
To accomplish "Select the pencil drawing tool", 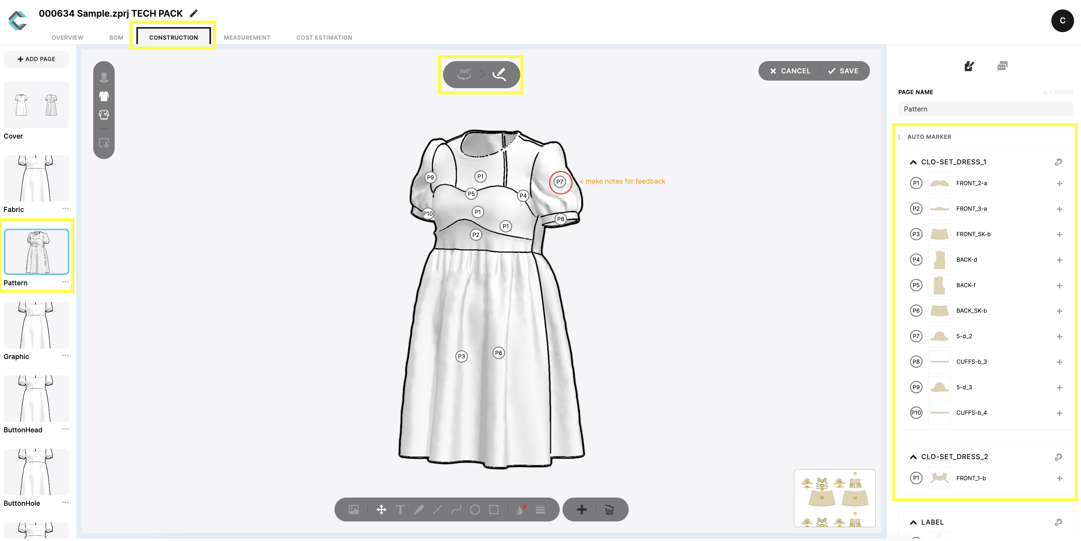I will click(419, 510).
